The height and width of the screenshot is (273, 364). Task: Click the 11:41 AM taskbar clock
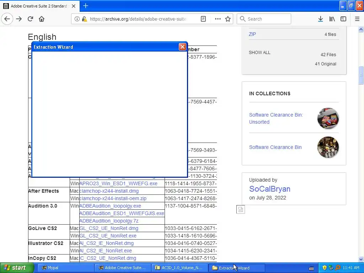click(351, 268)
